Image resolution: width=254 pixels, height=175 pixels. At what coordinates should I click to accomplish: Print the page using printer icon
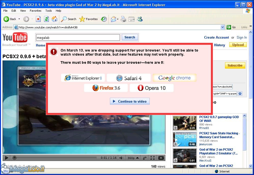click(x=123, y=19)
